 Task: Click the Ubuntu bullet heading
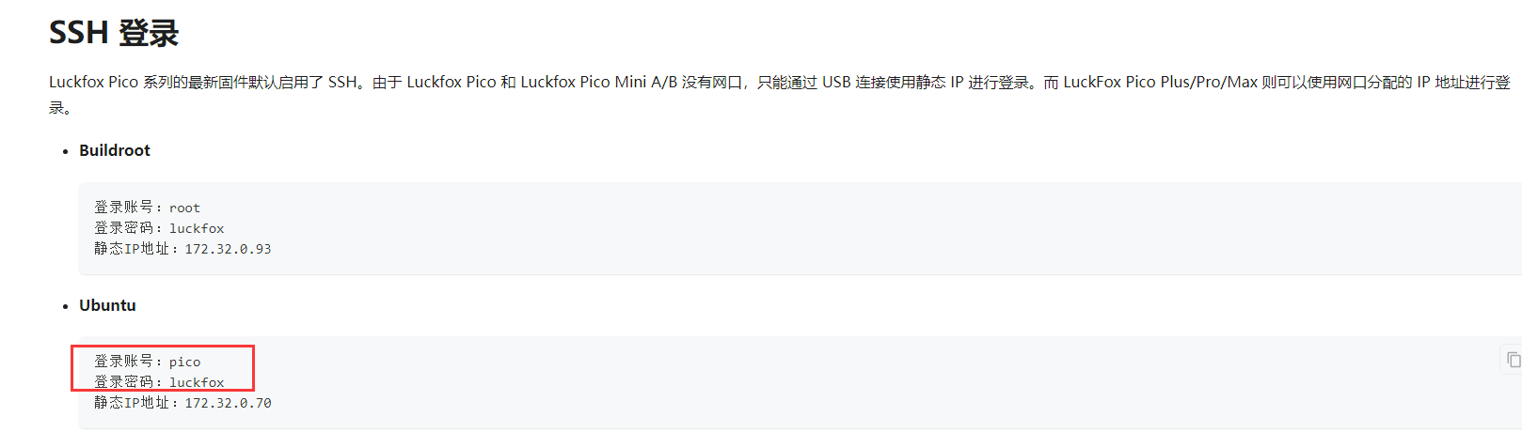click(107, 305)
